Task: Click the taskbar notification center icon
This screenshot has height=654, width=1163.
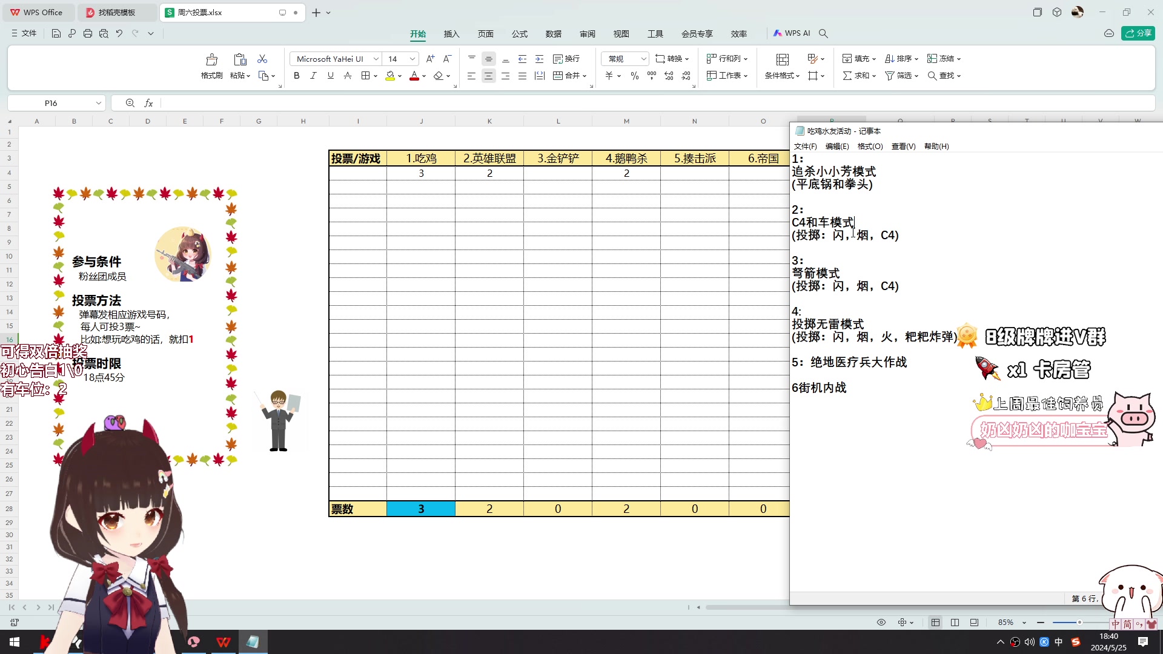Action: (1143, 642)
